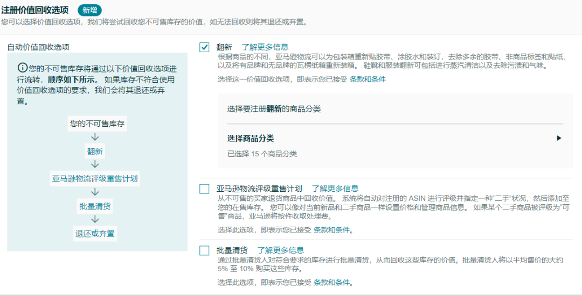Click 亚马逊物流评级重售计划 in the flow diagram
The image size is (582, 296).
click(x=95, y=179)
